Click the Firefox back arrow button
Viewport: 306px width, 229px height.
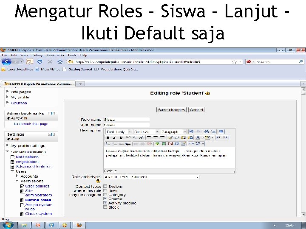coord(6,62)
